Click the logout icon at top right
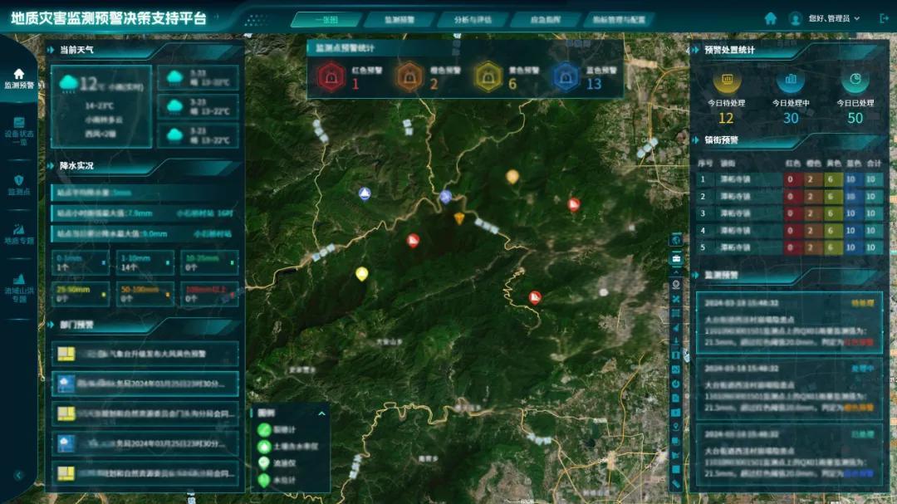 882,18
